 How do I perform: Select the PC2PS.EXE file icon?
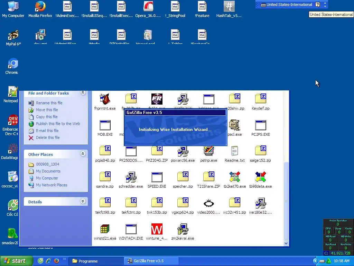point(261,125)
